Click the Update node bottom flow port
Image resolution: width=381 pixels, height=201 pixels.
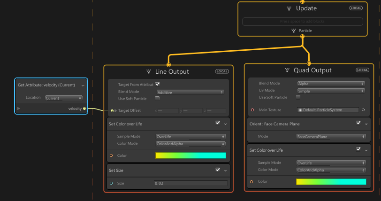coord(302,37)
